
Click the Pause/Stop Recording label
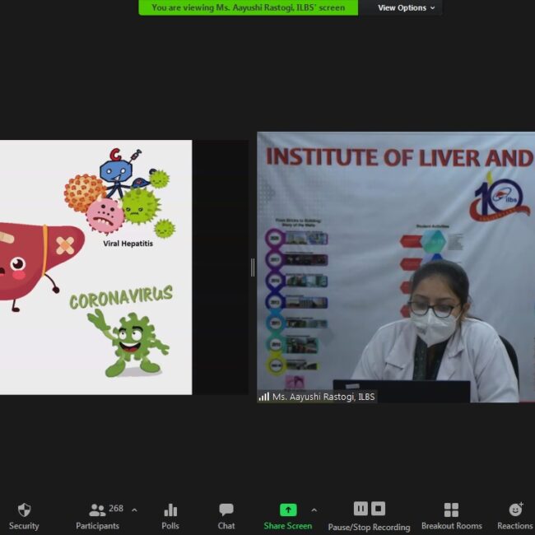[369, 527]
